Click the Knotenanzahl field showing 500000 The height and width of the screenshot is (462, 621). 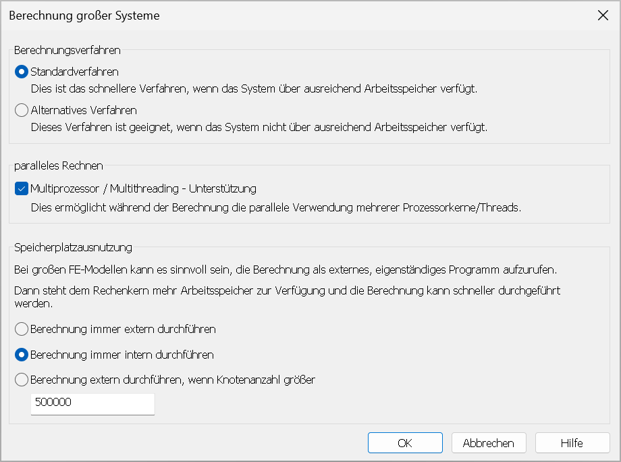click(x=92, y=403)
